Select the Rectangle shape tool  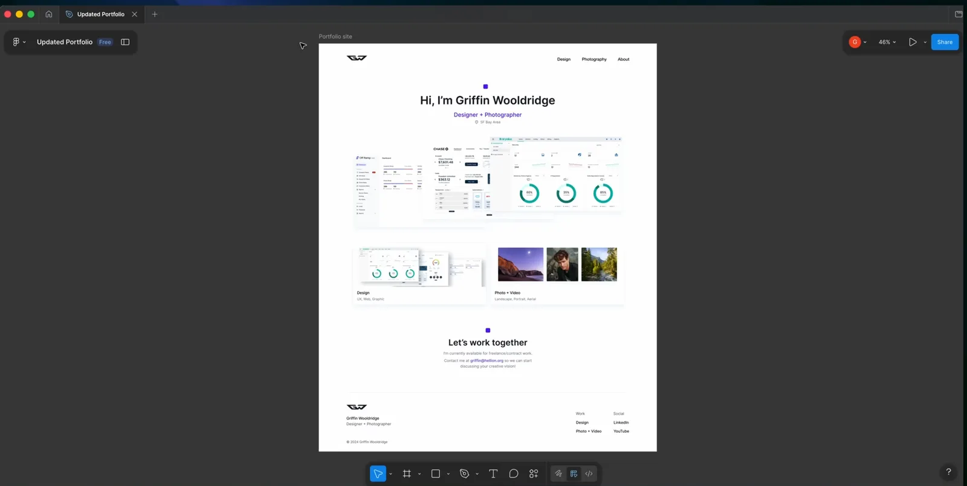click(x=435, y=474)
